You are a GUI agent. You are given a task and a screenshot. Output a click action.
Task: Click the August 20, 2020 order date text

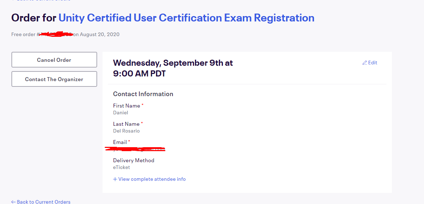[x=100, y=34]
